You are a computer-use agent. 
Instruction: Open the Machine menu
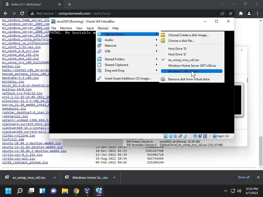66,28
